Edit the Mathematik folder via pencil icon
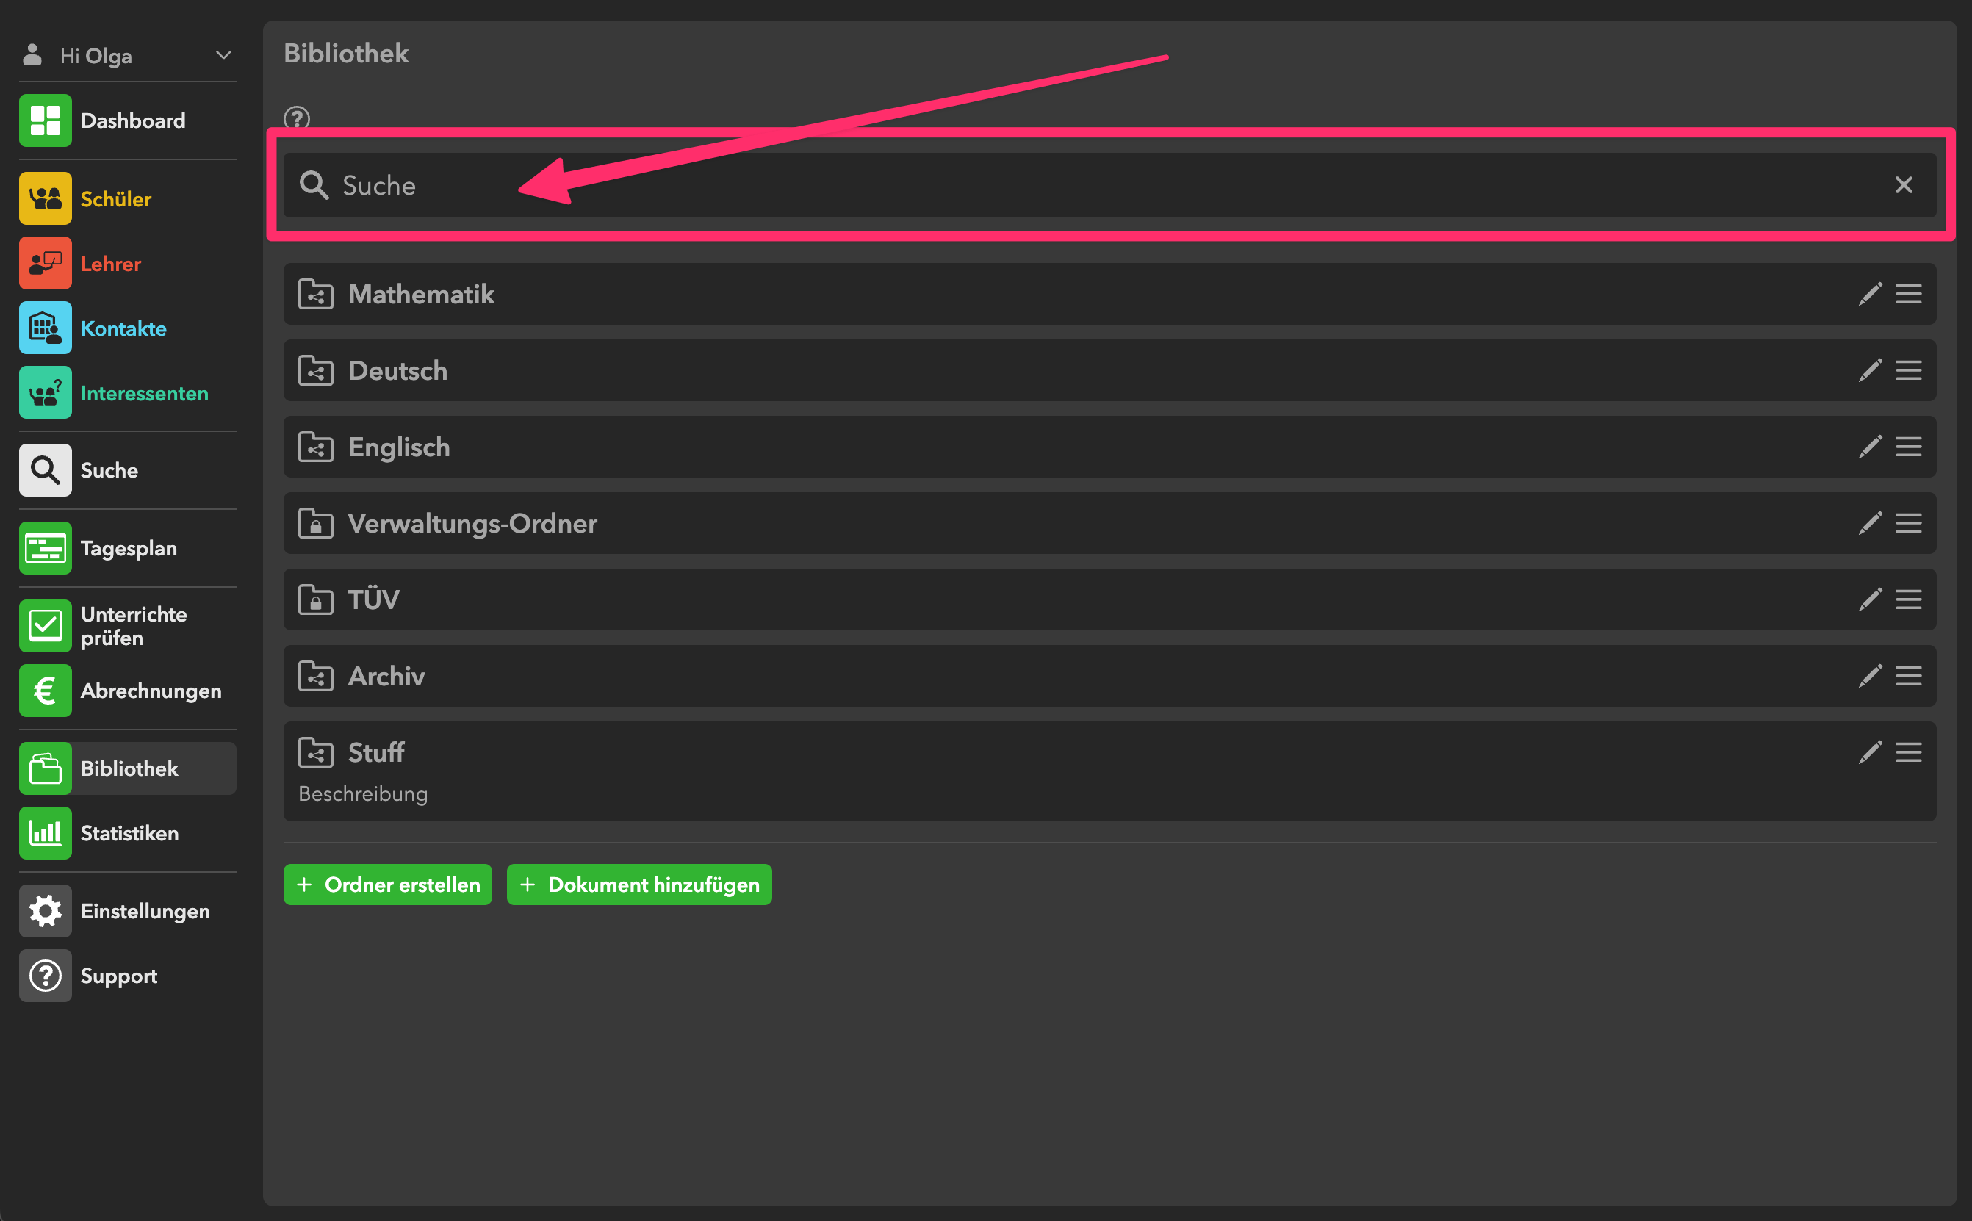 point(1869,294)
